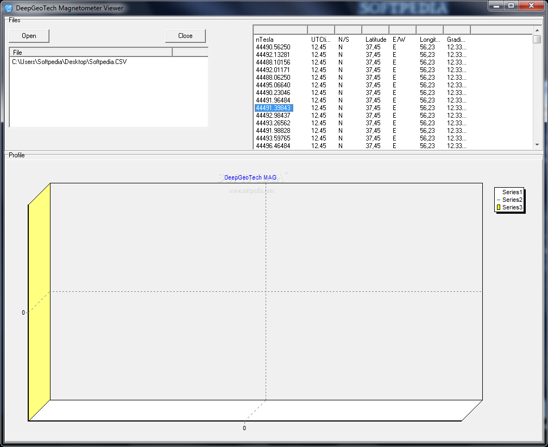Click the nTesla column label

click(264, 40)
